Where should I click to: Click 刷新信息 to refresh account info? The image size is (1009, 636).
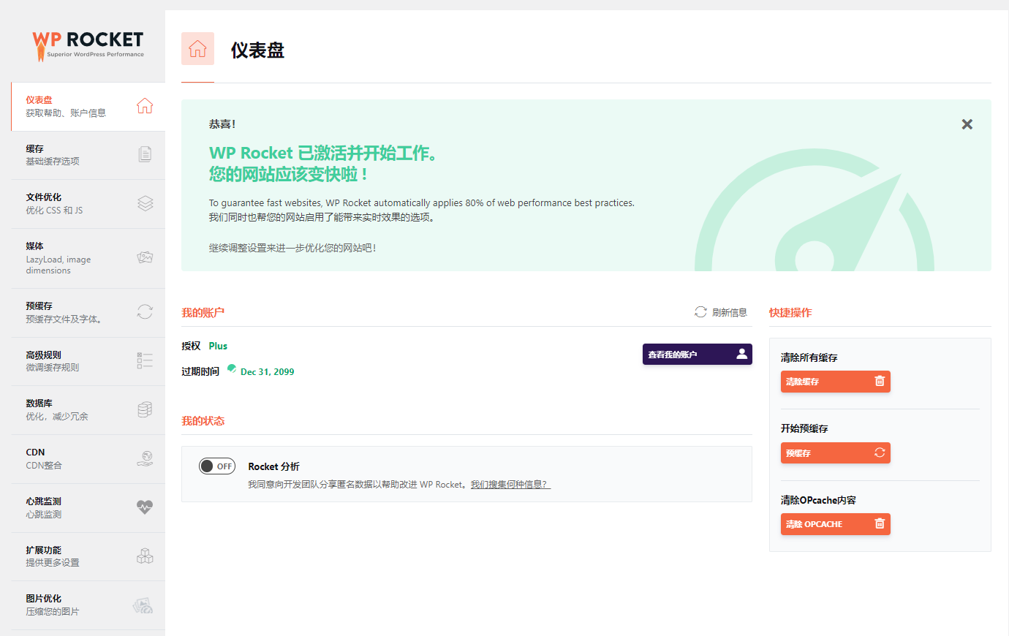pos(720,312)
